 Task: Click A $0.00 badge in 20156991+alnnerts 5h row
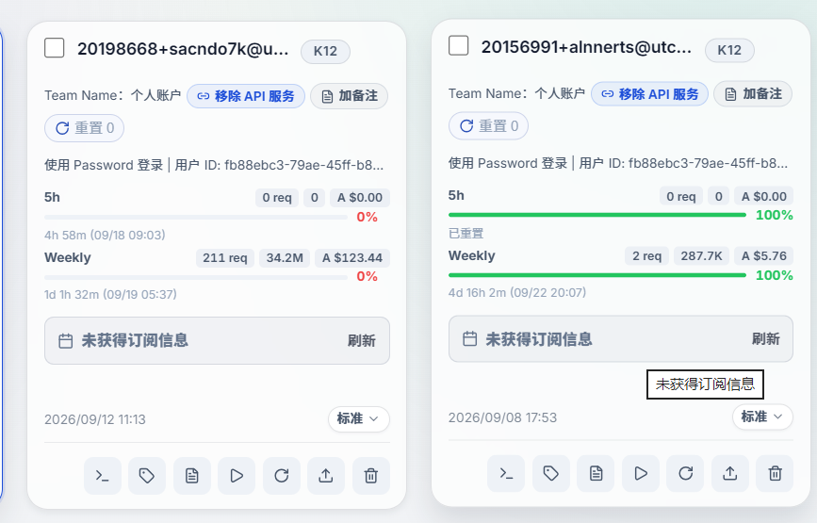pyautogui.click(x=764, y=196)
